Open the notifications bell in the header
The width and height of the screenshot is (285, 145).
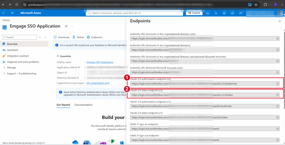(x=216, y=13)
